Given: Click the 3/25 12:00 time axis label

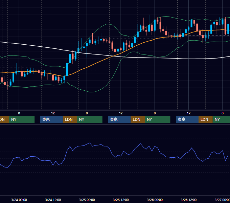Looking at the screenshot, I should click(x=121, y=200).
